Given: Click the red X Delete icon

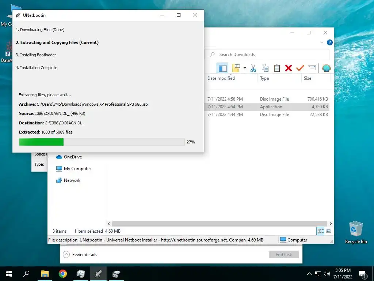Looking at the screenshot, I should tap(289, 68).
